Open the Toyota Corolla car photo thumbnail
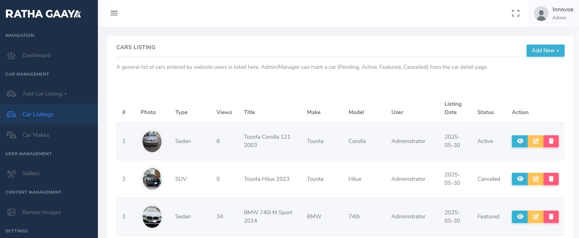Viewport: 579px width, 238px height. point(152,141)
